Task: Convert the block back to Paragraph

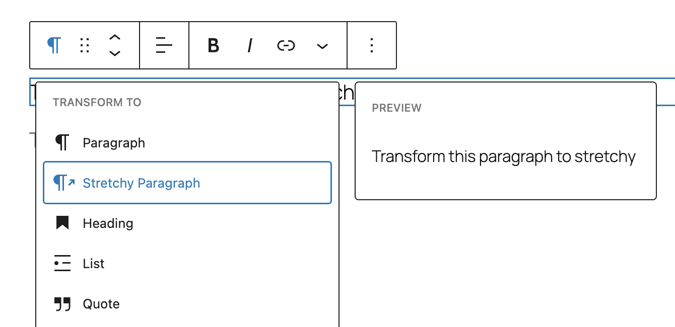Action: [113, 142]
